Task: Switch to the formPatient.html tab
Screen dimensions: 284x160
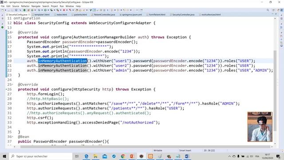Action: pos(157,15)
